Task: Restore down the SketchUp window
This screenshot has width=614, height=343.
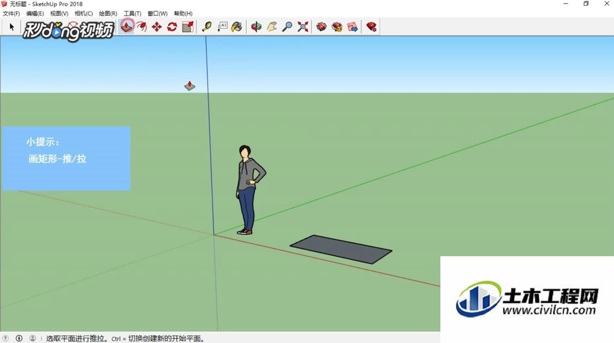Action: pos(586,4)
